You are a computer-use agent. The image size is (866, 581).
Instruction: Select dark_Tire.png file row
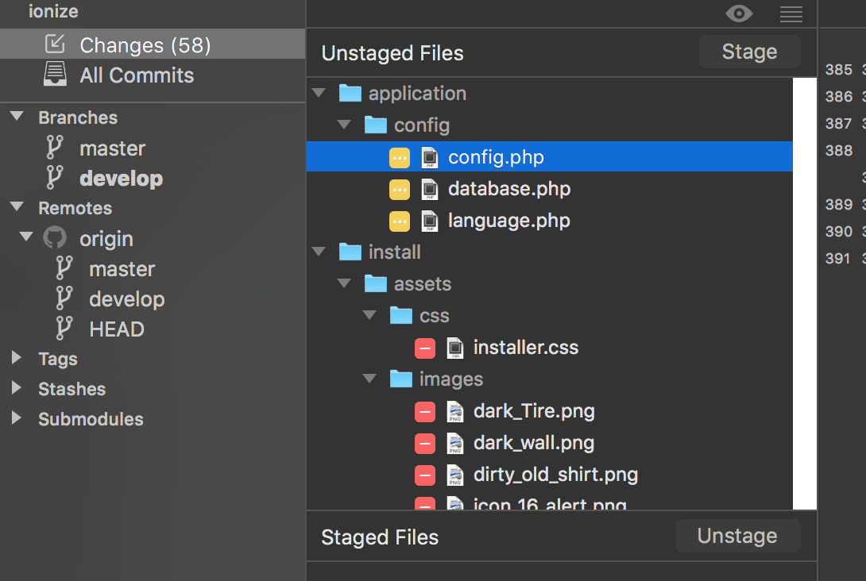coord(550,411)
